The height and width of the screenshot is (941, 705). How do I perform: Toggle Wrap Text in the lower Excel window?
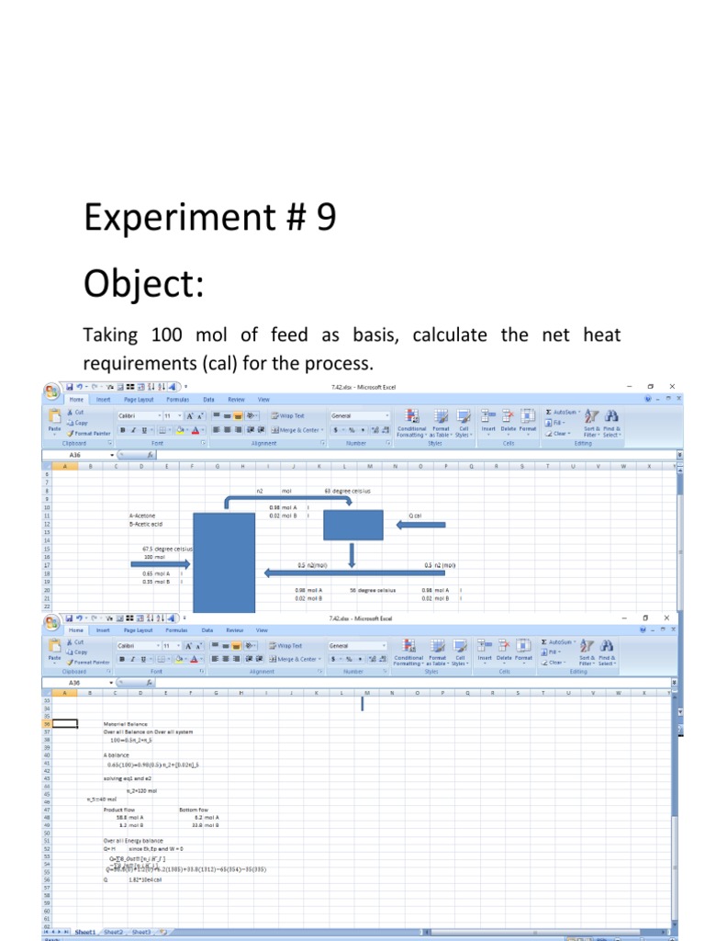tap(286, 646)
